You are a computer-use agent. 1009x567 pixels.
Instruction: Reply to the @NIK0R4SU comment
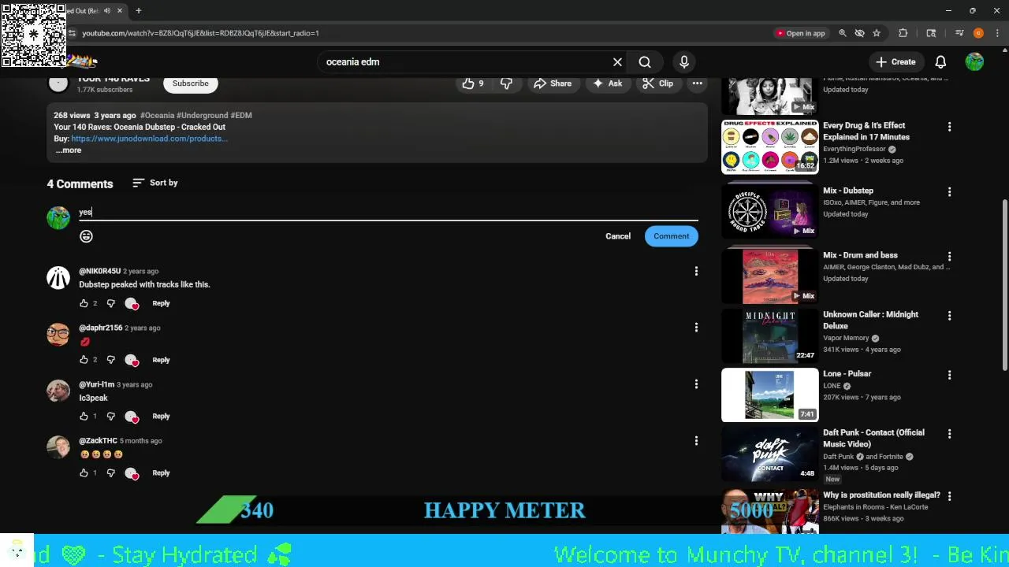click(161, 303)
